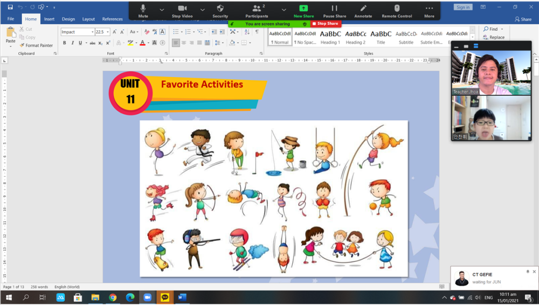Select the Format Painter tool
Screen dimensions: 539x305
[36, 45]
